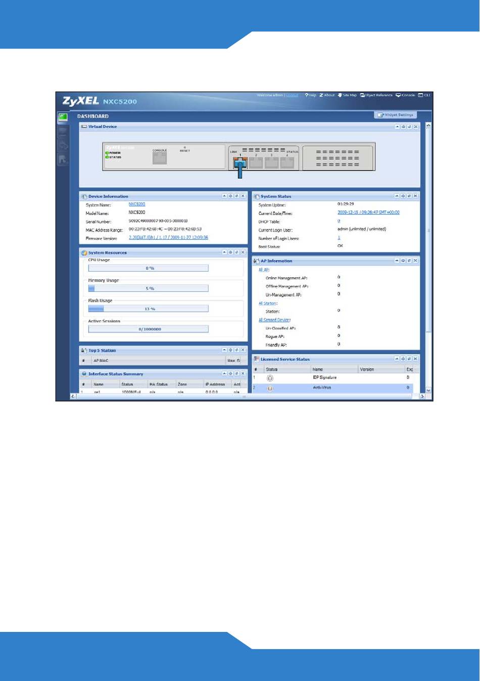Refresh the System Status widget
Screen dimensions: 480x681
click(x=409, y=196)
